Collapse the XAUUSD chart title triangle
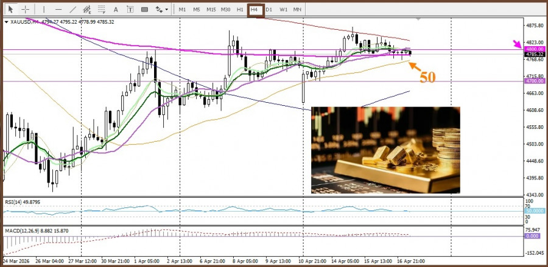The width and height of the screenshot is (548, 267). tap(6, 22)
